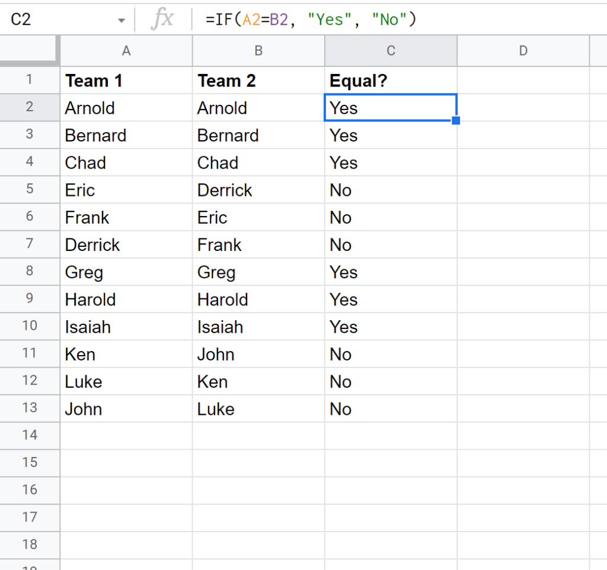
Task: Select column header A
Action: click(126, 51)
